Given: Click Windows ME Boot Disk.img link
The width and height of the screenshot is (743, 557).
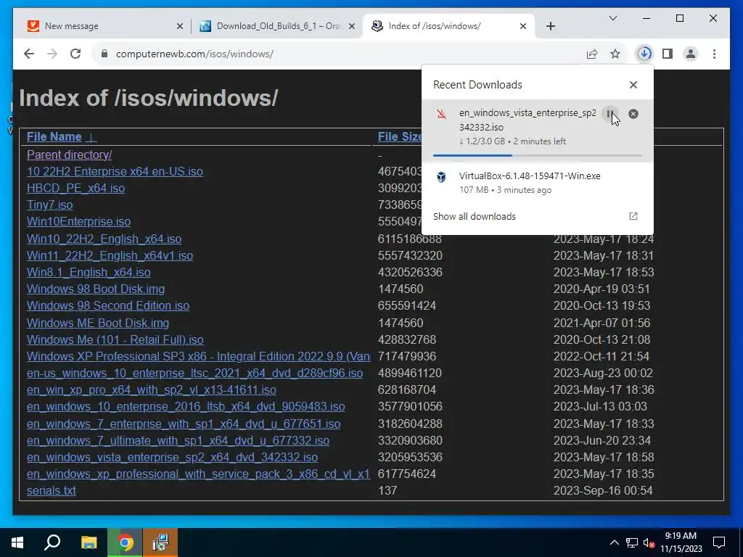Looking at the screenshot, I should [x=98, y=323].
